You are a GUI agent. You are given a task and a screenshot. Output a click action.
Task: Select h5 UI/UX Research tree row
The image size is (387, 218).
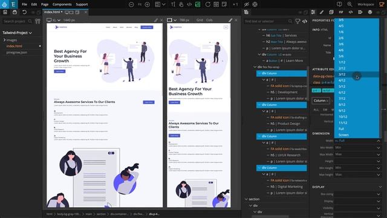(x=285, y=155)
